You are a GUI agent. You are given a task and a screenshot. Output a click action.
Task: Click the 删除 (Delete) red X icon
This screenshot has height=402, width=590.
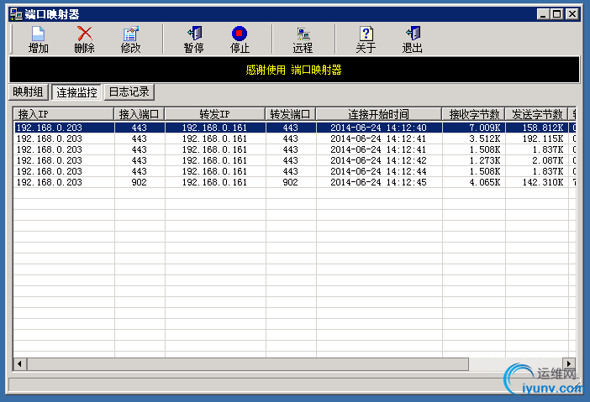click(84, 34)
